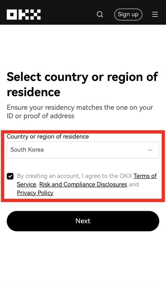Click the Sign up pill button
This screenshot has height=281, width=166.
pos(128,14)
